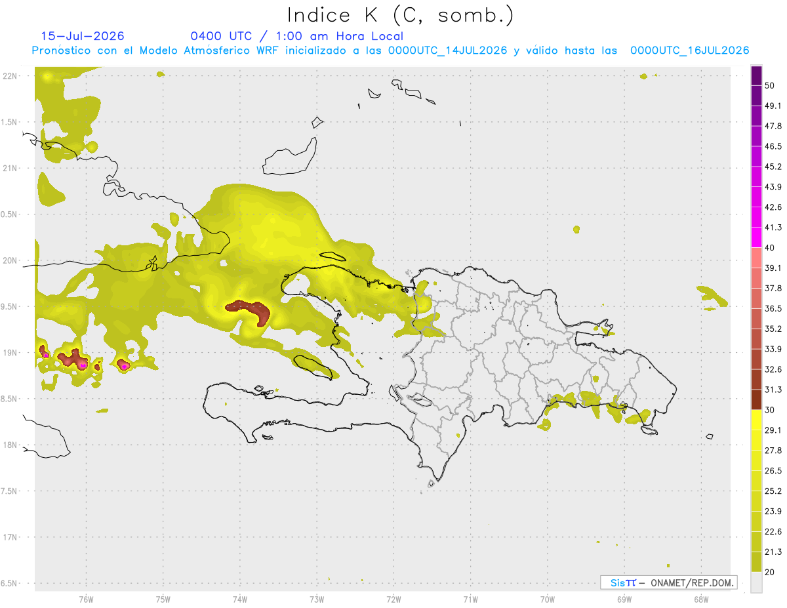The width and height of the screenshot is (787, 608).
Task: Click the 'Indice K (C, somb.)' map title
Action: [401, 15]
